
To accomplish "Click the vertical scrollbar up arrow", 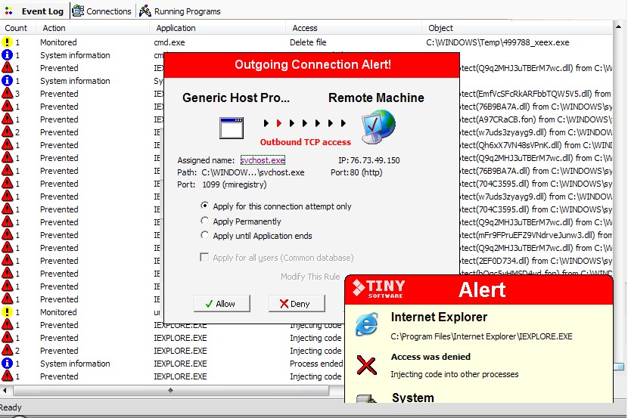I will pos(618,26).
